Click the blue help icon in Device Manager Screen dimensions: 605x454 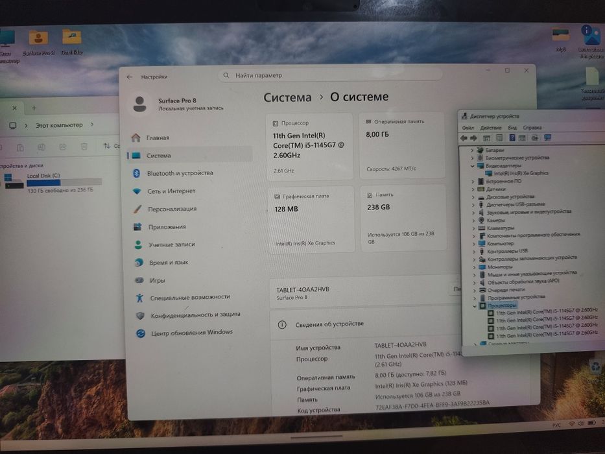[512, 137]
